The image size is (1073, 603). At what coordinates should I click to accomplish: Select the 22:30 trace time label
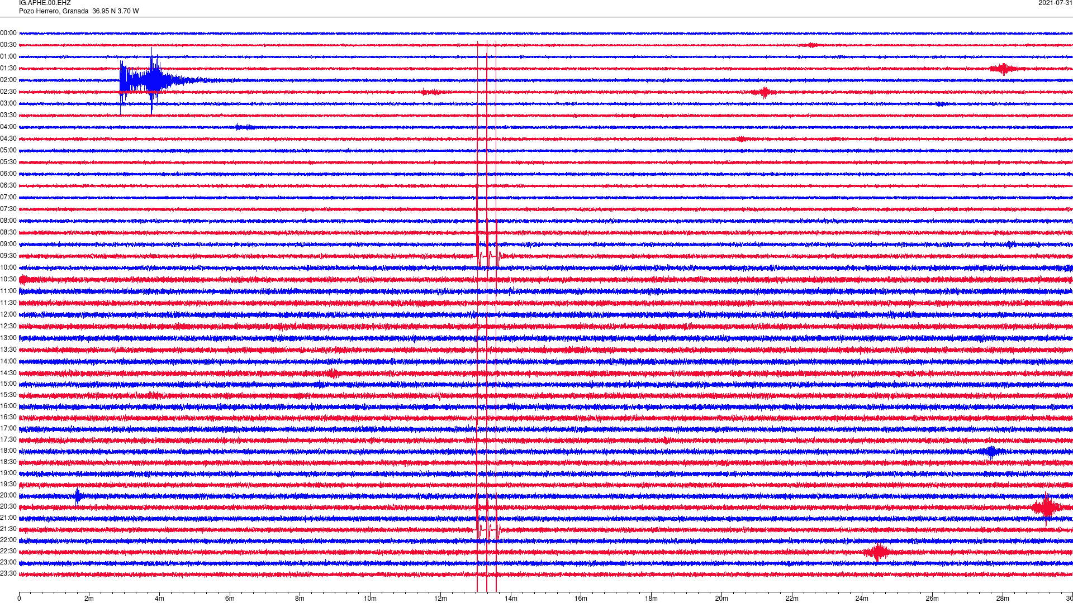(x=8, y=551)
